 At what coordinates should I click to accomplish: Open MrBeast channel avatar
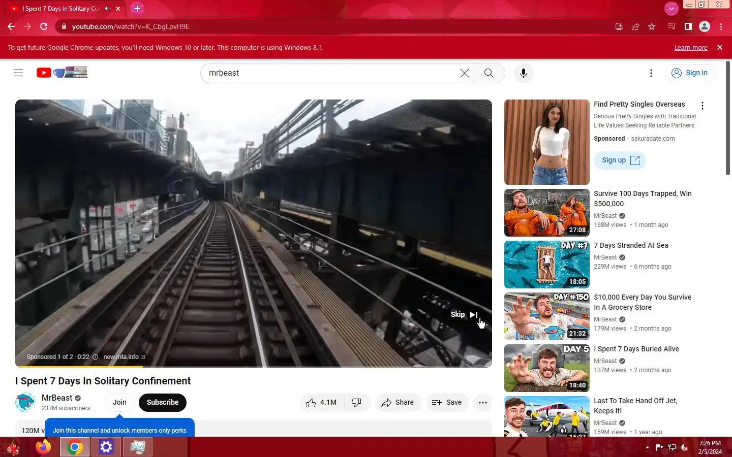click(25, 402)
